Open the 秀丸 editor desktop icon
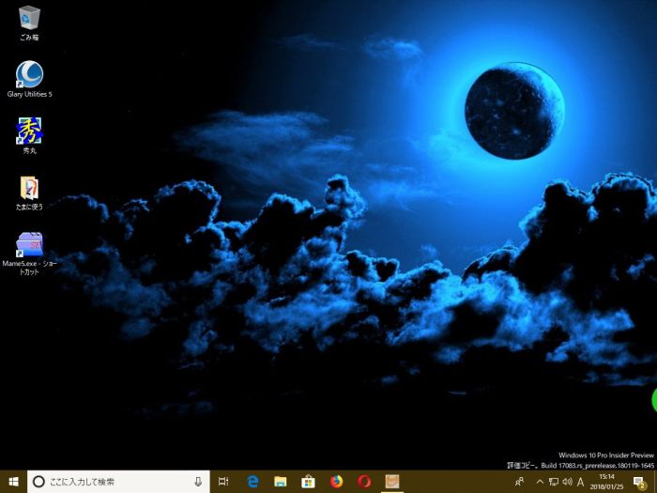 pos(29,131)
